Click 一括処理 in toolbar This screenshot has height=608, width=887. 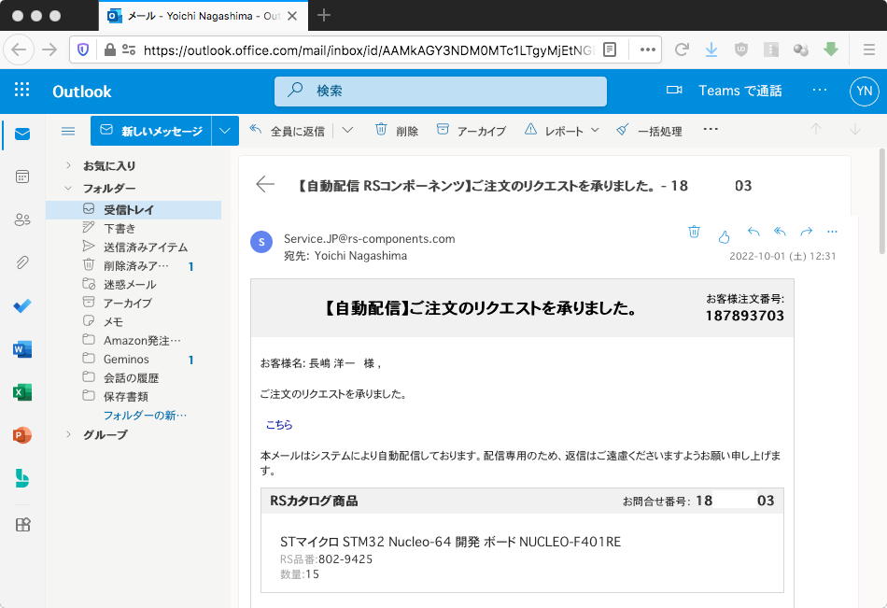click(x=650, y=131)
